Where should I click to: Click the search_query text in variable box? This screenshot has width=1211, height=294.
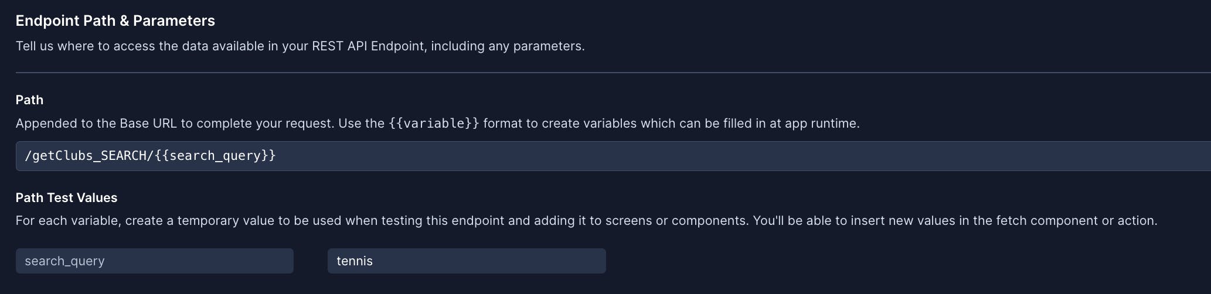pyautogui.click(x=64, y=261)
